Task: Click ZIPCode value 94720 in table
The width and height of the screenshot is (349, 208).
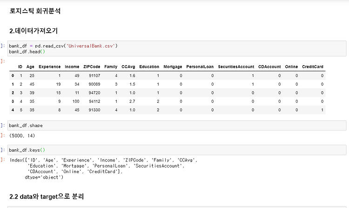Action: (94, 93)
